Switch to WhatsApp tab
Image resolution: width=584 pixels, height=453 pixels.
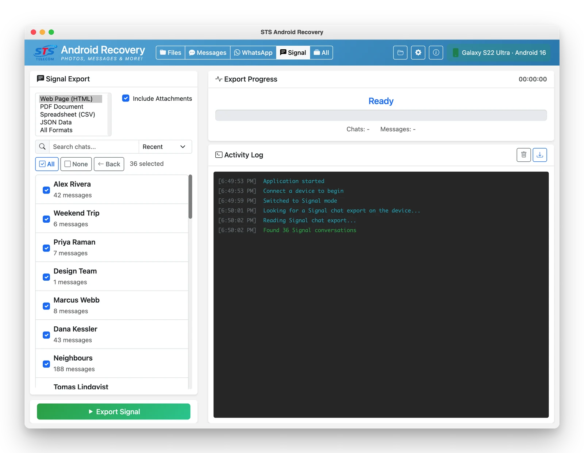click(253, 53)
